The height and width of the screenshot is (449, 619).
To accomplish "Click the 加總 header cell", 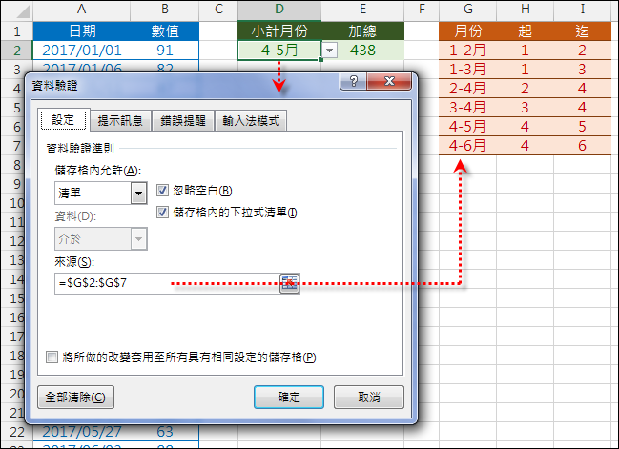I will [362, 31].
